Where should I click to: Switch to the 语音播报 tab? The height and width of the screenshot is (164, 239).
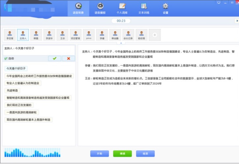point(100,8)
